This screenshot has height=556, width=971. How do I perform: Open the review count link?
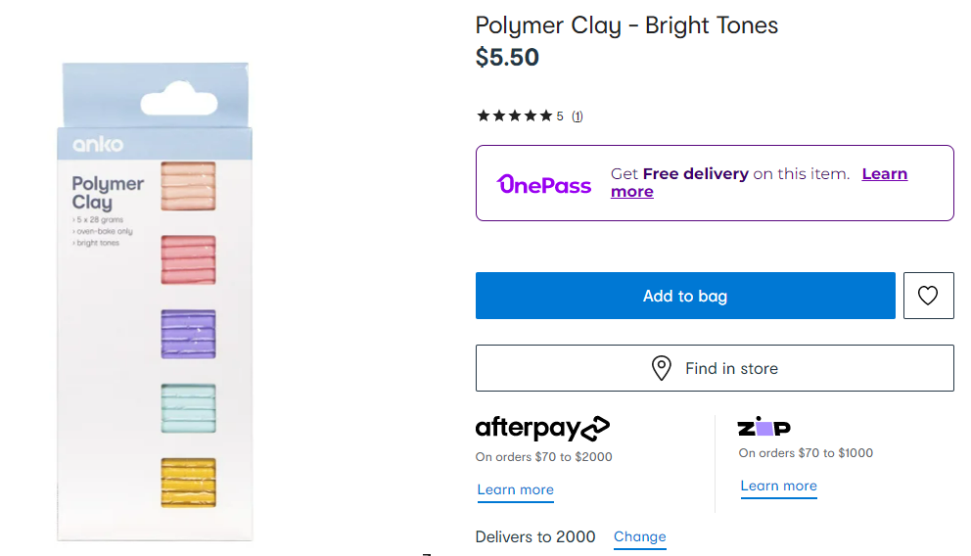[x=578, y=116]
